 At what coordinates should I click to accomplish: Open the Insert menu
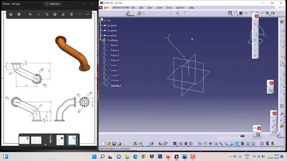[159, 8]
